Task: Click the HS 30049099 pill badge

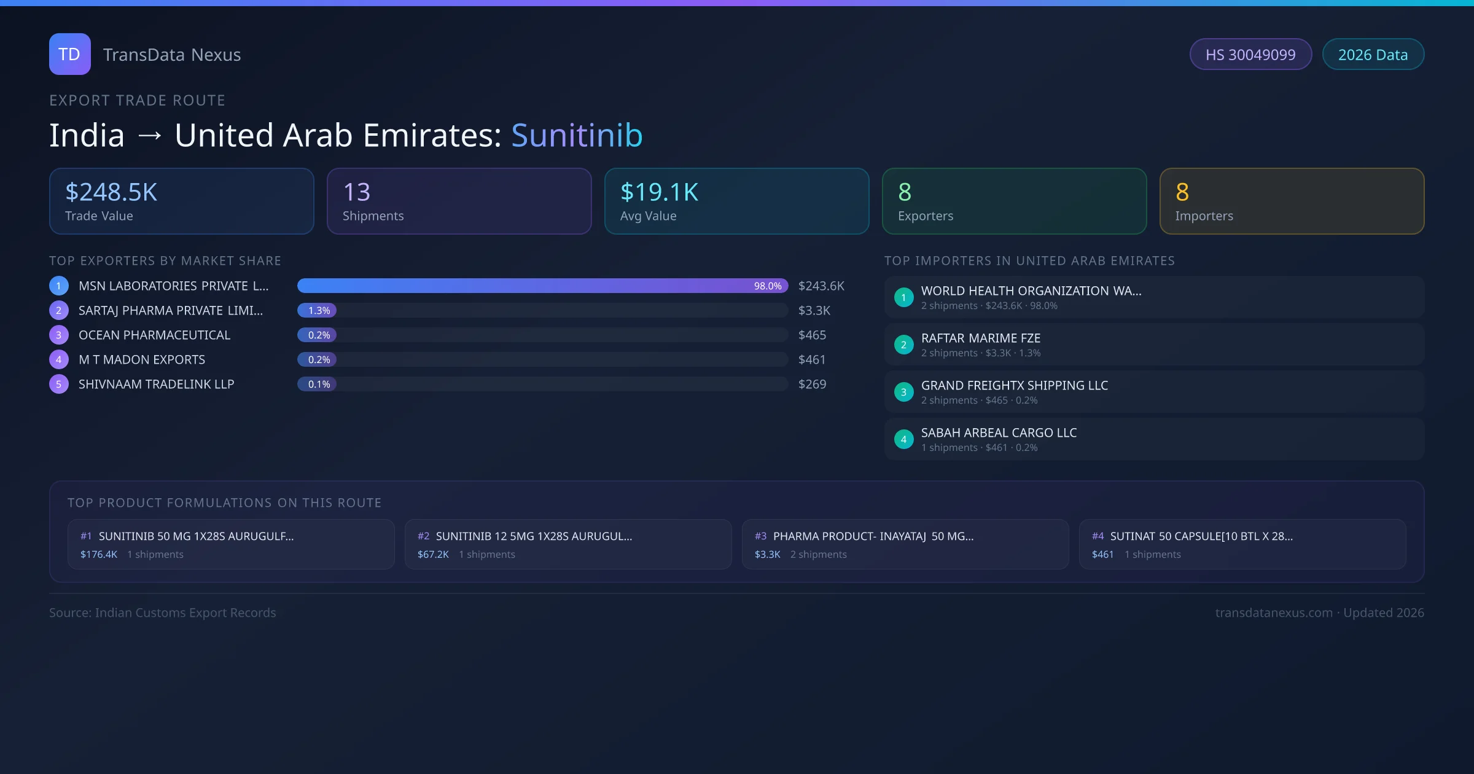Action: coord(1250,55)
